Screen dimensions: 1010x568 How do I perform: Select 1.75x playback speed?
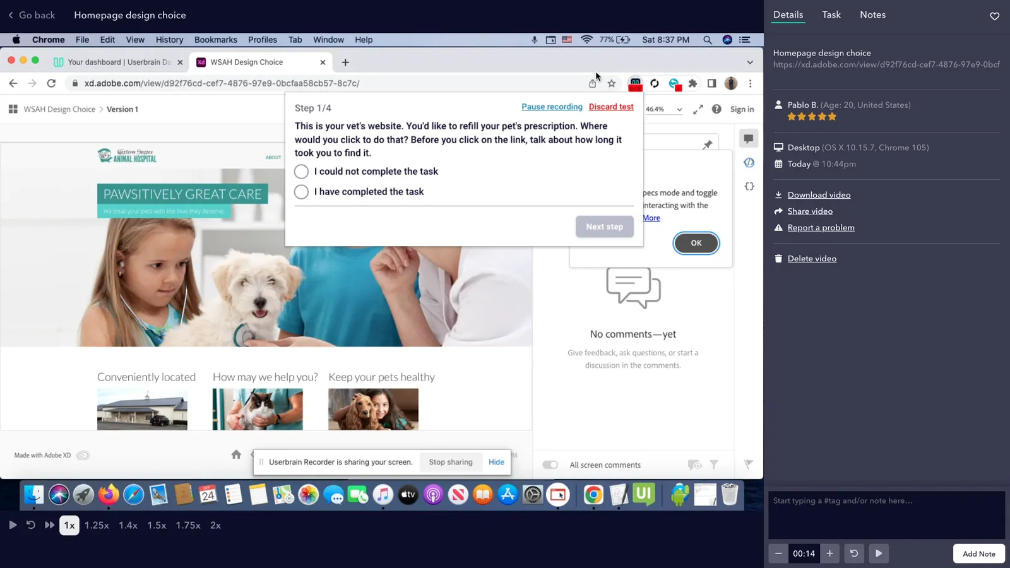[x=188, y=525]
